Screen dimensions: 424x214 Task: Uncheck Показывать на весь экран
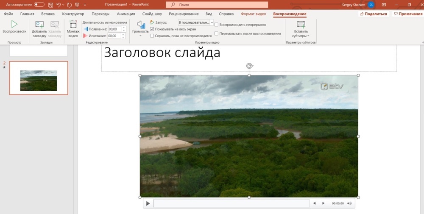tap(152, 29)
